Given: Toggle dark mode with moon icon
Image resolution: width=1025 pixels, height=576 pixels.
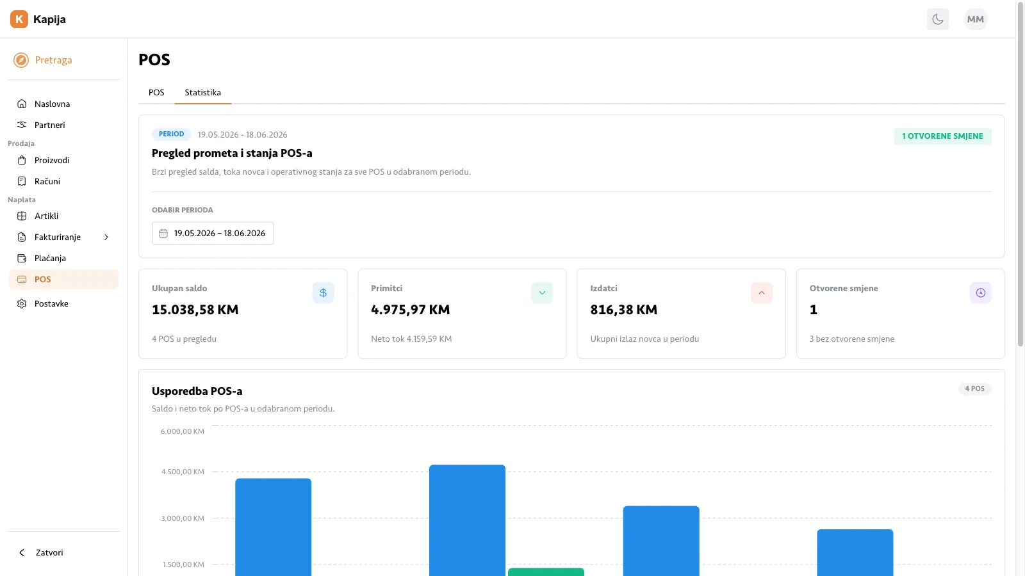Looking at the screenshot, I should tap(938, 19).
